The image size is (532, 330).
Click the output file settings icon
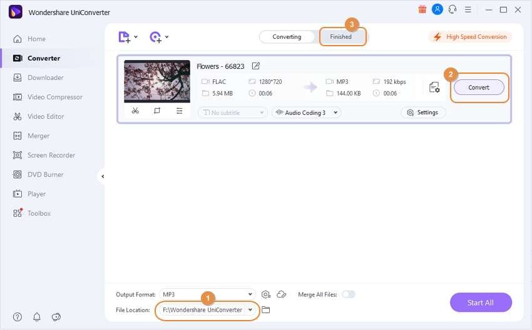(x=434, y=87)
